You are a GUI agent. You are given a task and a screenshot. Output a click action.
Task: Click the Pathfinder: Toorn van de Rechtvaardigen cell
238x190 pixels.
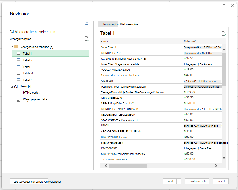click(142, 86)
